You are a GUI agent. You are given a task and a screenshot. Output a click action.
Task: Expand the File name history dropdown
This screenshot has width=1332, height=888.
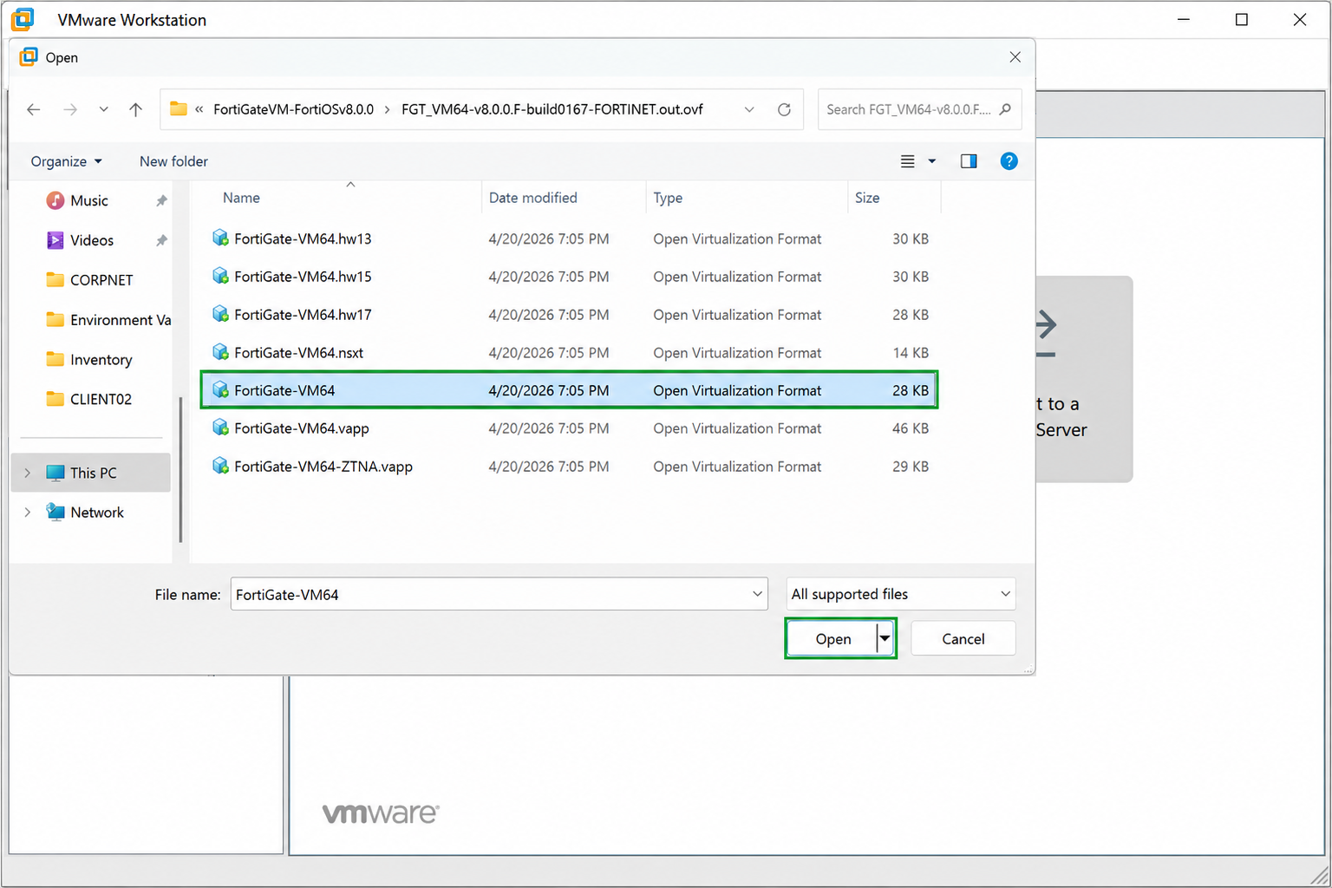coord(757,594)
